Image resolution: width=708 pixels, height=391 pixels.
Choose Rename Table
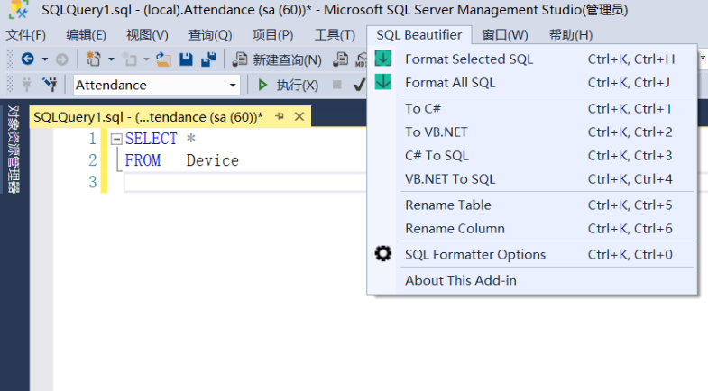532,205
